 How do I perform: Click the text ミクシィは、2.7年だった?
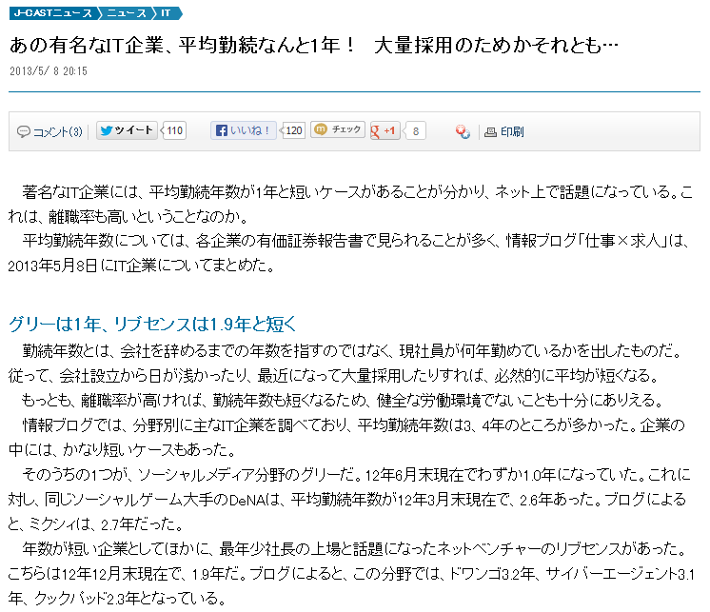(x=106, y=524)
